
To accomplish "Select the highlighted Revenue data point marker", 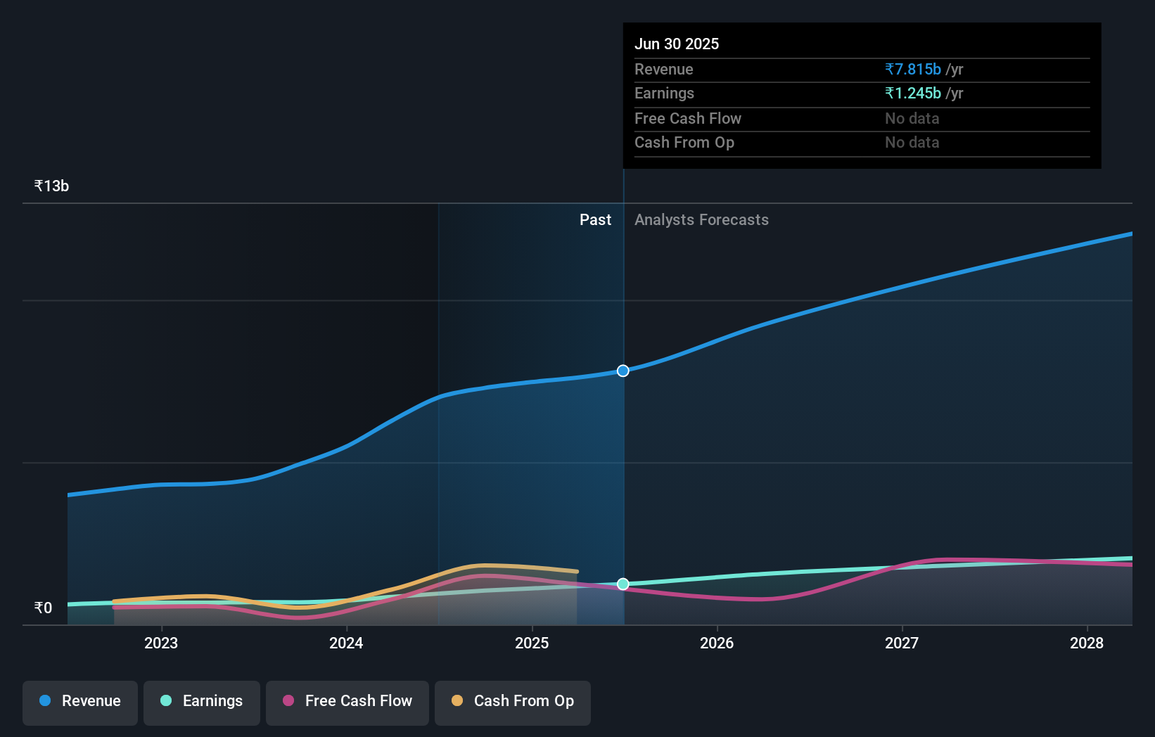I will pyautogui.click(x=623, y=370).
